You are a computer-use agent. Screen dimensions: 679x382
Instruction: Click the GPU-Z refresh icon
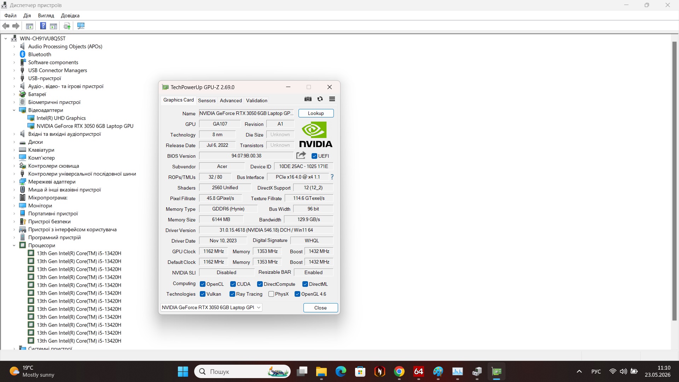click(x=320, y=99)
